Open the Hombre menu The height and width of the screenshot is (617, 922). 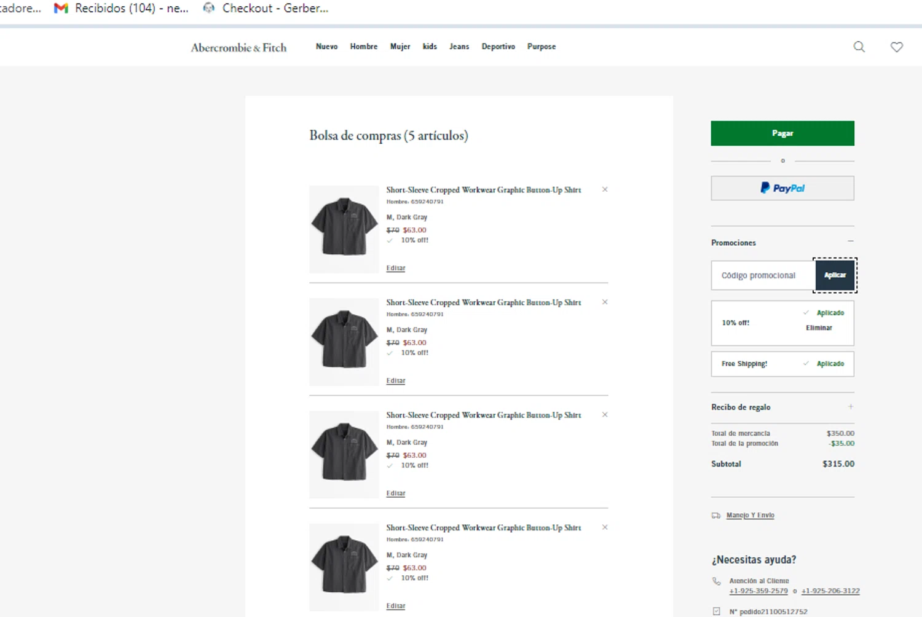point(364,47)
